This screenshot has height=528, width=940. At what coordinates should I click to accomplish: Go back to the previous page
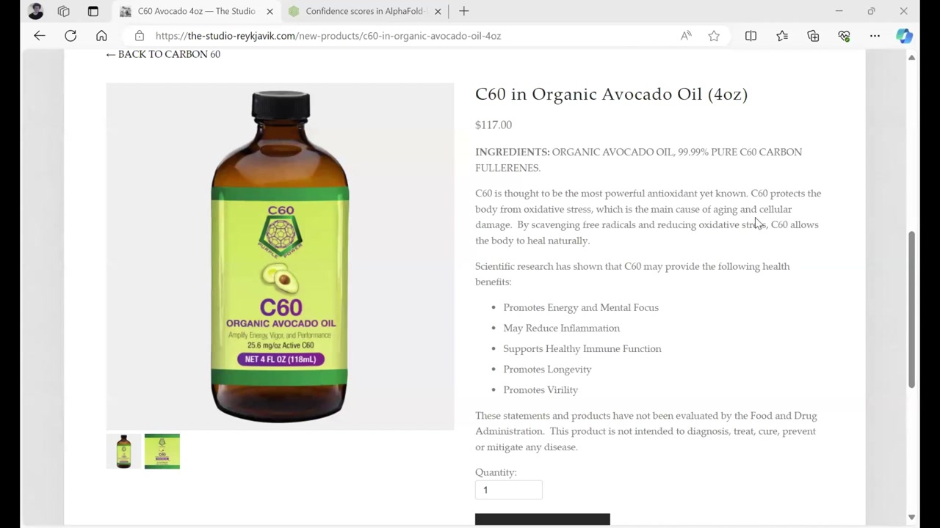(x=40, y=35)
